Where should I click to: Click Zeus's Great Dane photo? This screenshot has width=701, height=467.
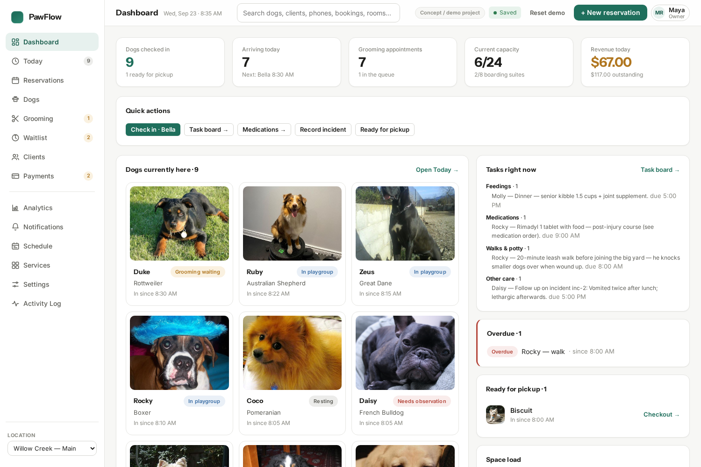click(405, 223)
